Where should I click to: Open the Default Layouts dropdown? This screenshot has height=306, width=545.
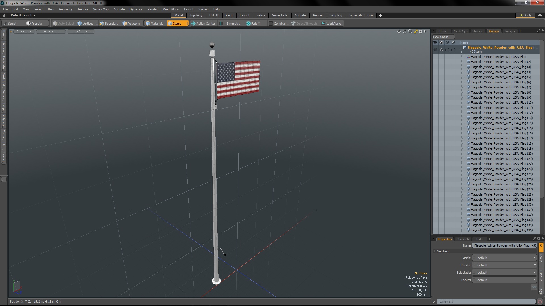23,15
